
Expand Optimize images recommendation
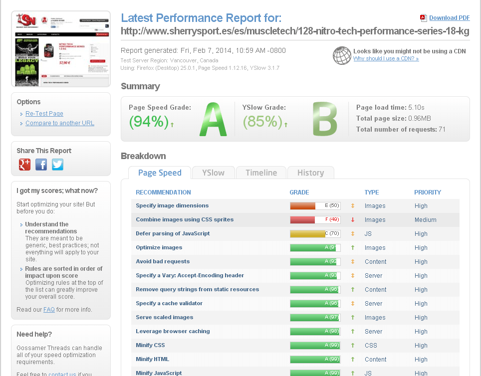[159, 247]
